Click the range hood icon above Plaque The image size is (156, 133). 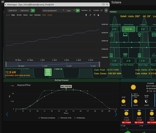154,55
